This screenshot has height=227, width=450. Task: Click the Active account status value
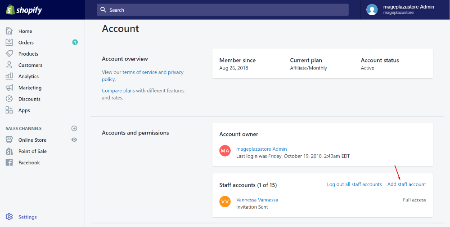[367, 68]
